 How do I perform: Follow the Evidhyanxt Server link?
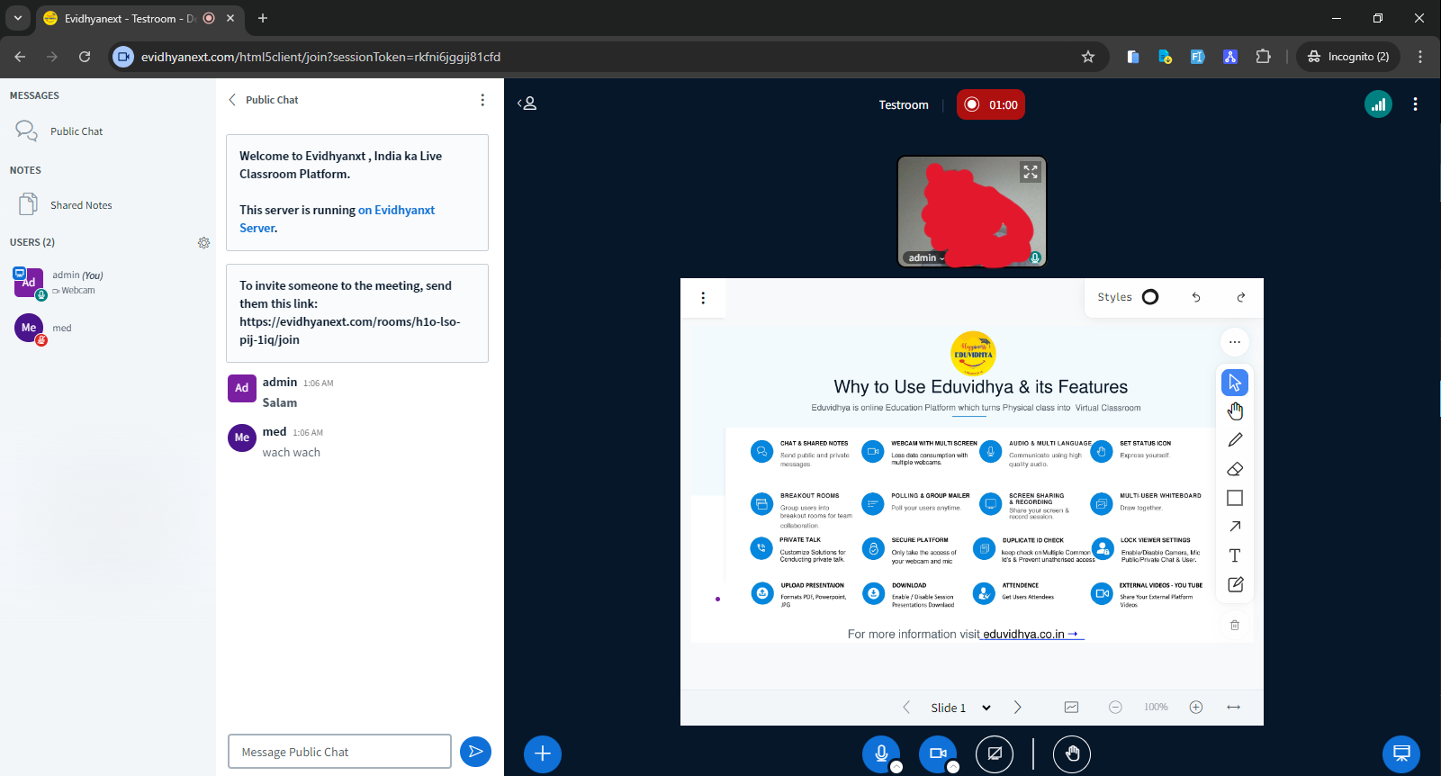337,219
